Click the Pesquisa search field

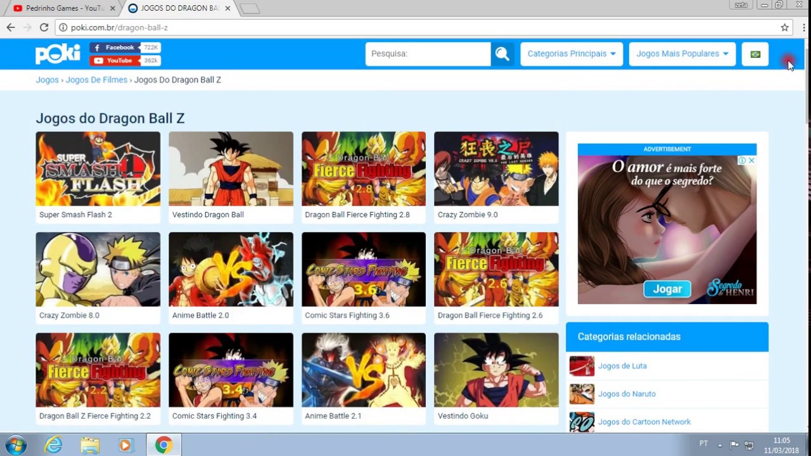[x=428, y=54]
